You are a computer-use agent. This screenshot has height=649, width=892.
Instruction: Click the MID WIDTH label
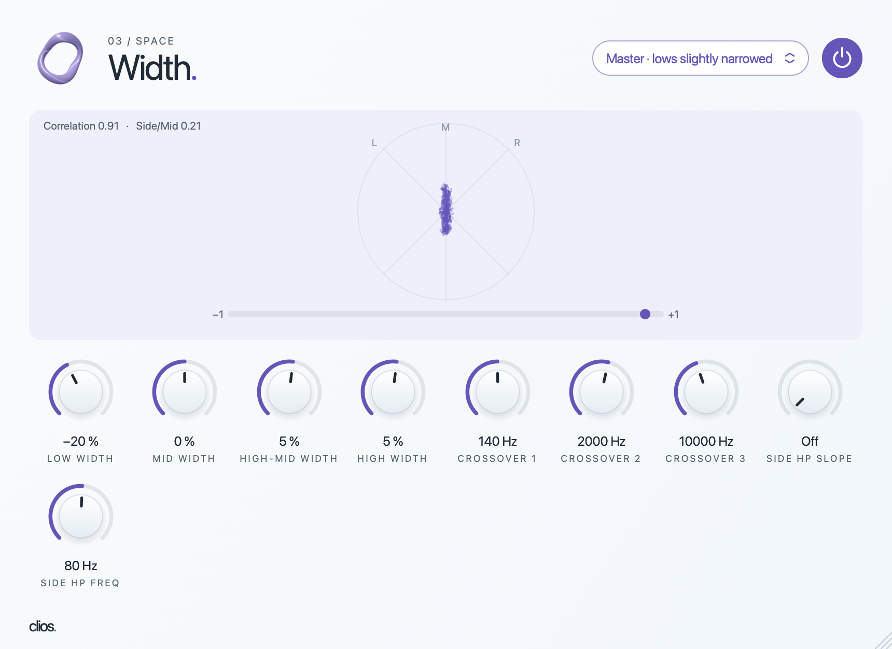point(184,459)
